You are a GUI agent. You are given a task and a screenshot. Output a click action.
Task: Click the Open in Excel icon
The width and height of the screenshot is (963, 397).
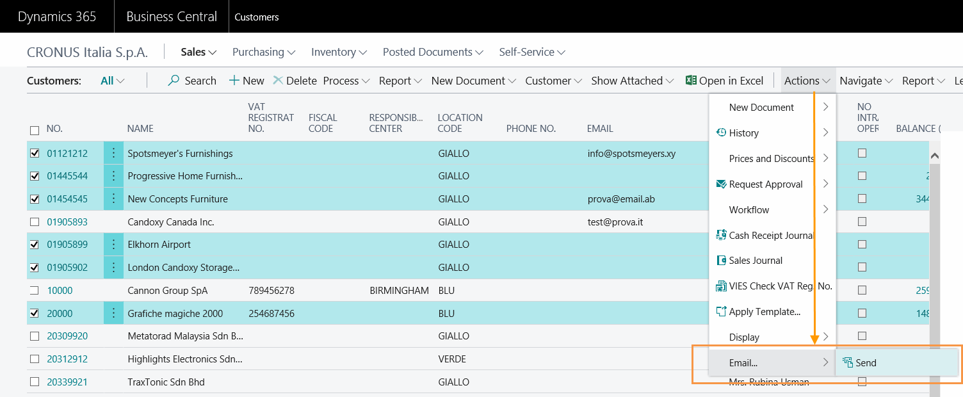pos(691,81)
